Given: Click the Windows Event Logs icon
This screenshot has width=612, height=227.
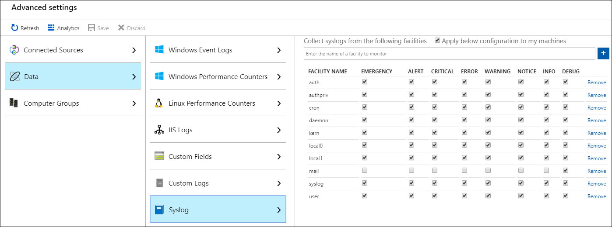Looking at the screenshot, I should [159, 50].
